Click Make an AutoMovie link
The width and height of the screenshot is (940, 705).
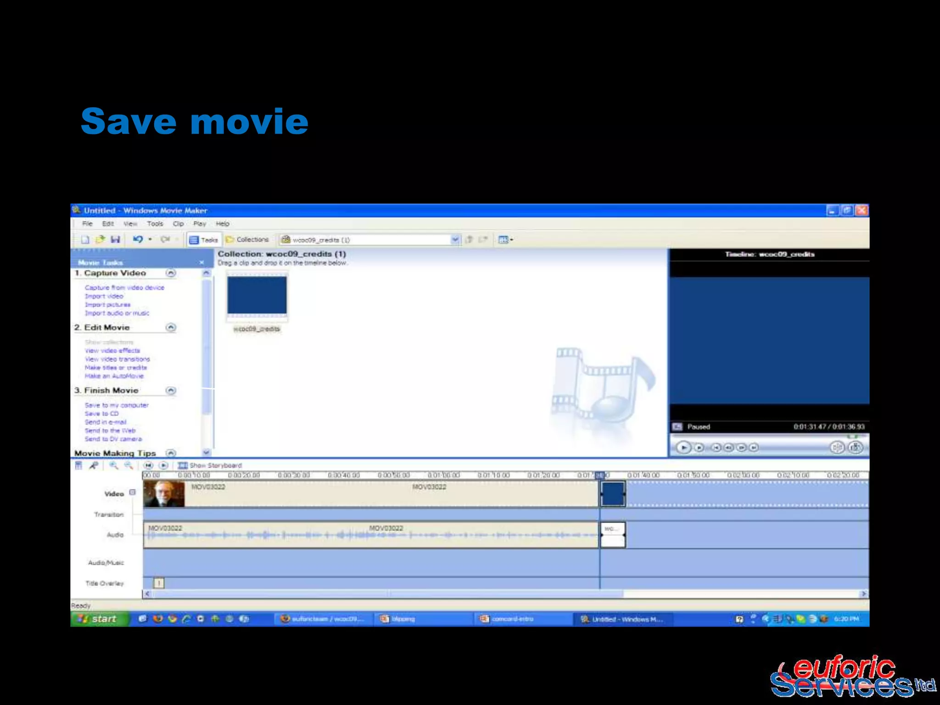click(114, 376)
